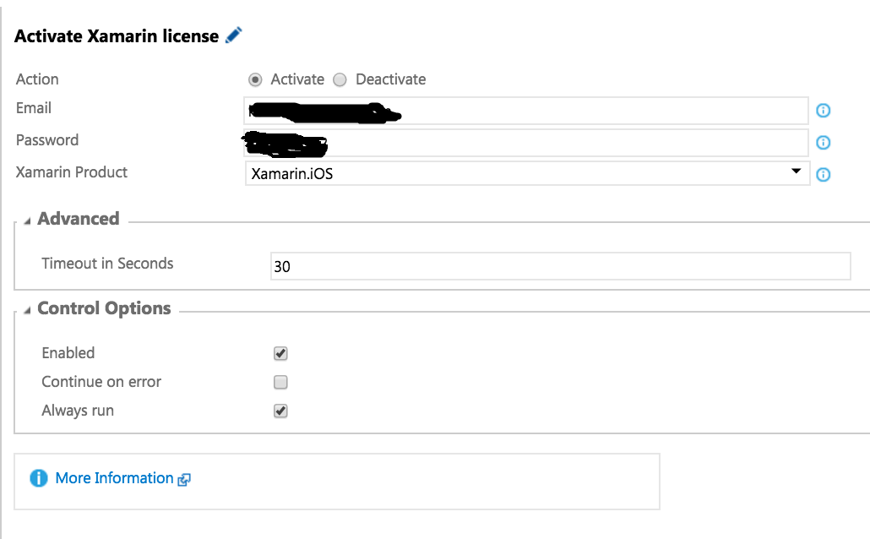Click the pencil edit icon beside task title
Screen dimensions: 870x539
pyautogui.click(x=234, y=35)
